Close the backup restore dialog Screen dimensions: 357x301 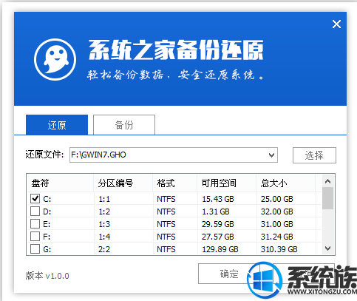click(x=336, y=24)
